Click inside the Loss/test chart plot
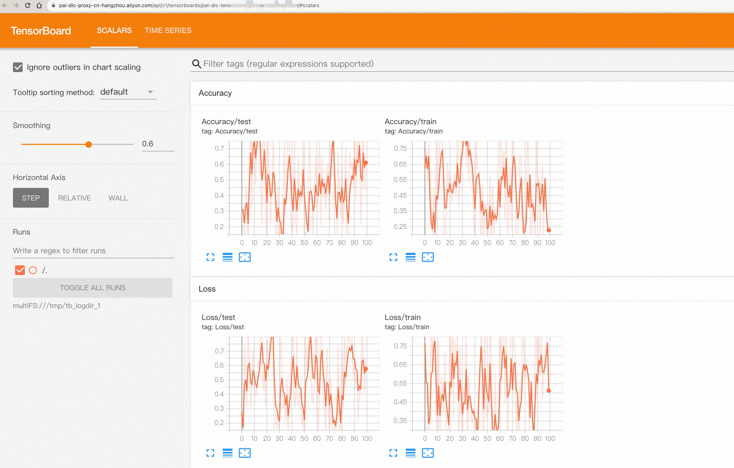Image resolution: width=734 pixels, height=468 pixels. click(x=304, y=383)
